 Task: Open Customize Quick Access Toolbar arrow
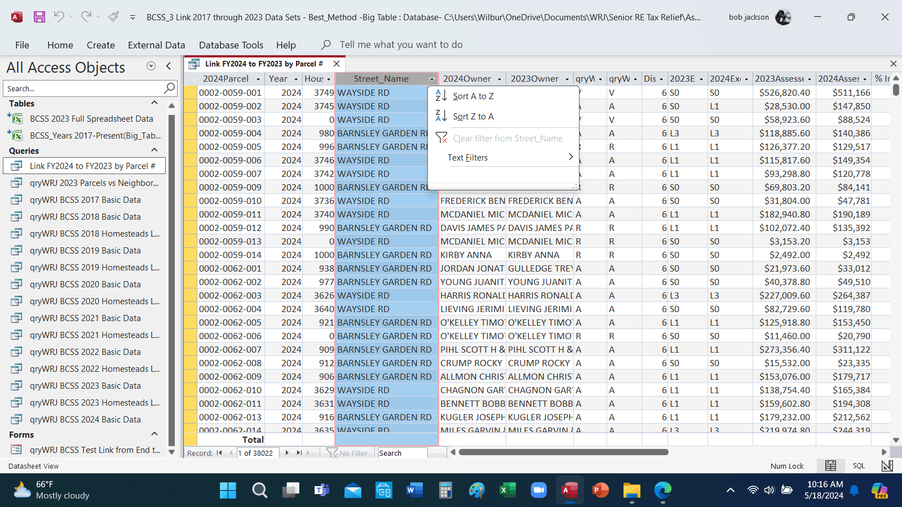(x=132, y=17)
